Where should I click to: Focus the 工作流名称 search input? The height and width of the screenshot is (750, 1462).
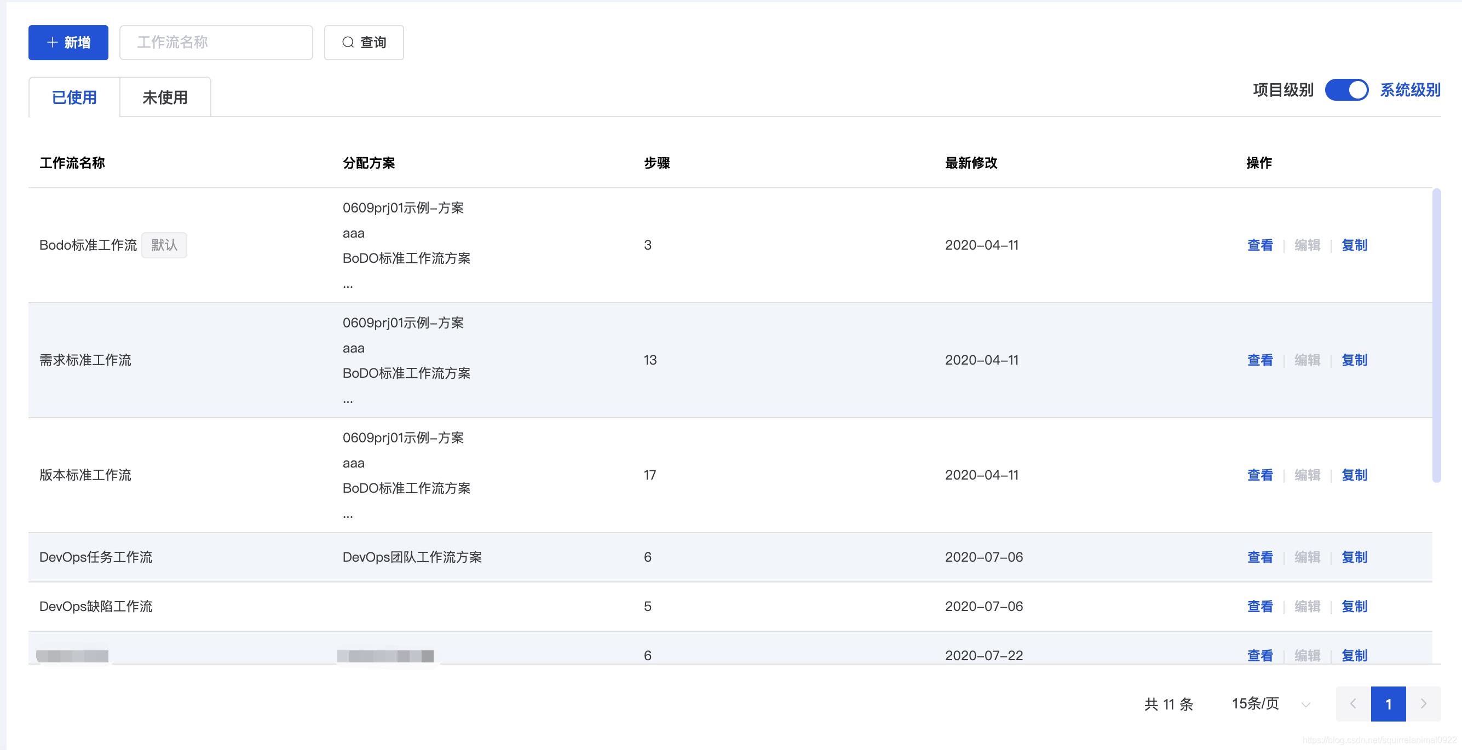216,43
